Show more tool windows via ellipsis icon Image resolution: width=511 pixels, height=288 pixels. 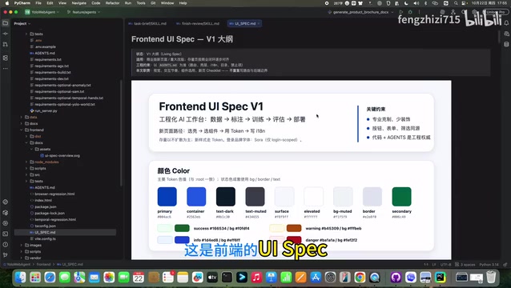pos(6,68)
